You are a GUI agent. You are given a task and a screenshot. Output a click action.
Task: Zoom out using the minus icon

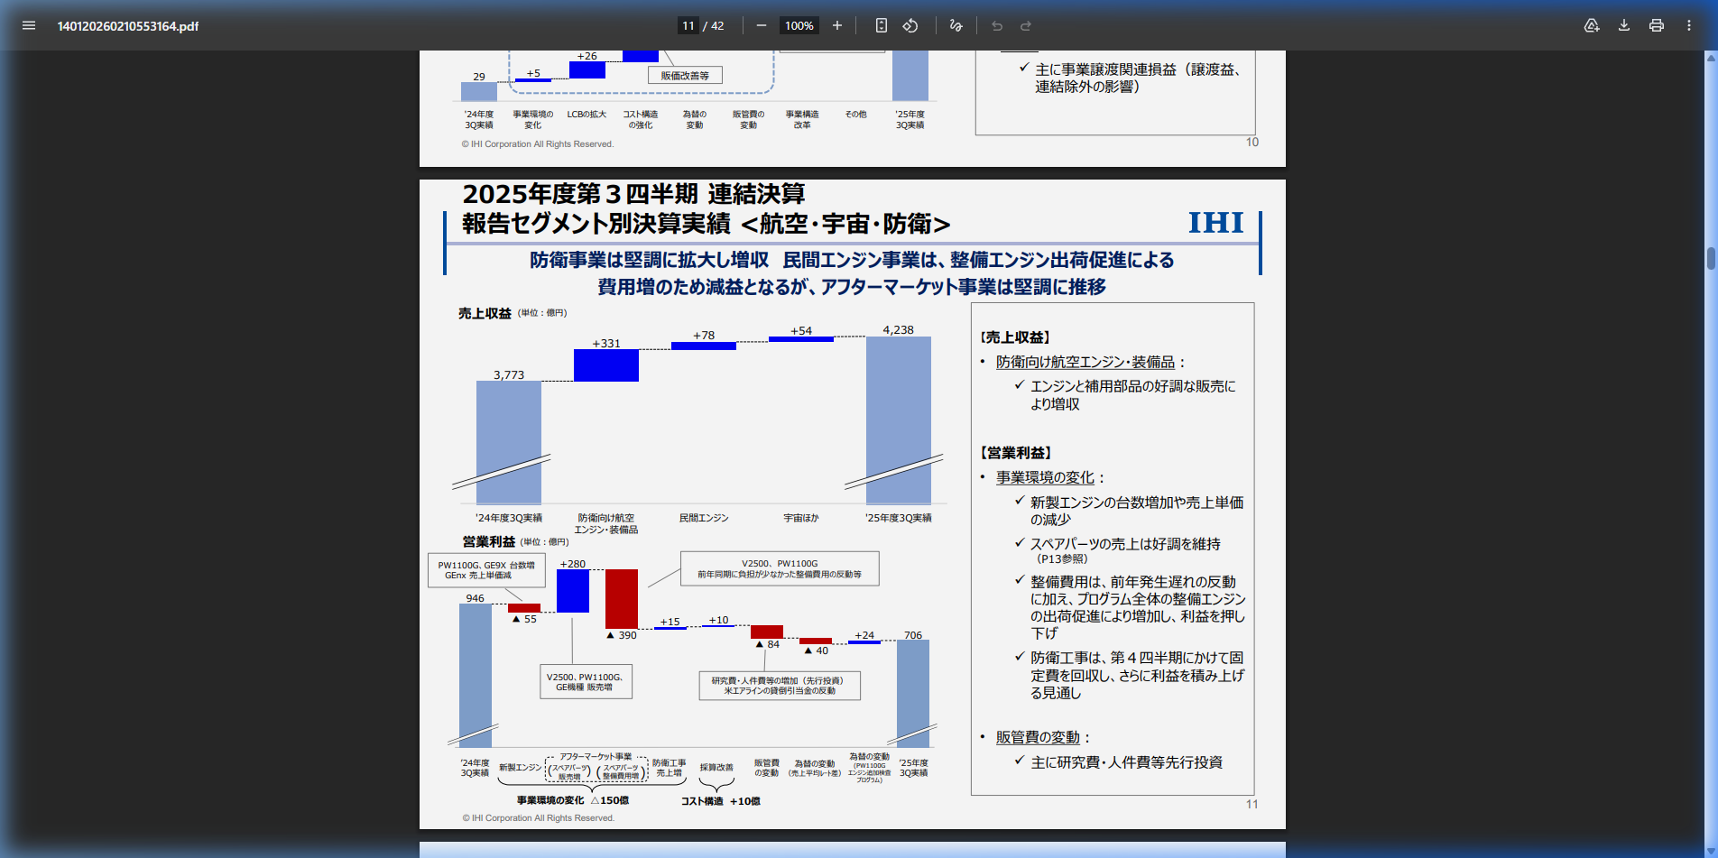point(761,25)
